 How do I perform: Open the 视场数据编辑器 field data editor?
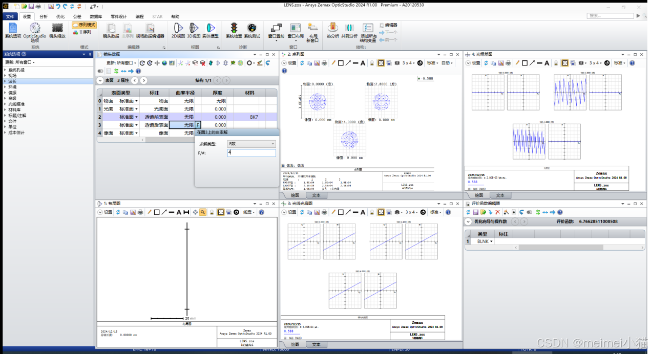pyautogui.click(x=150, y=31)
